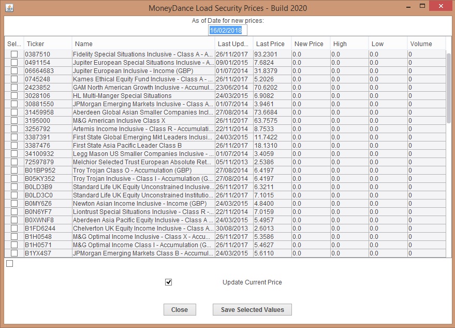Check the box for HL Multi-Manger Special Situations
This screenshot has width=455, height=328.
click(14, 96)
